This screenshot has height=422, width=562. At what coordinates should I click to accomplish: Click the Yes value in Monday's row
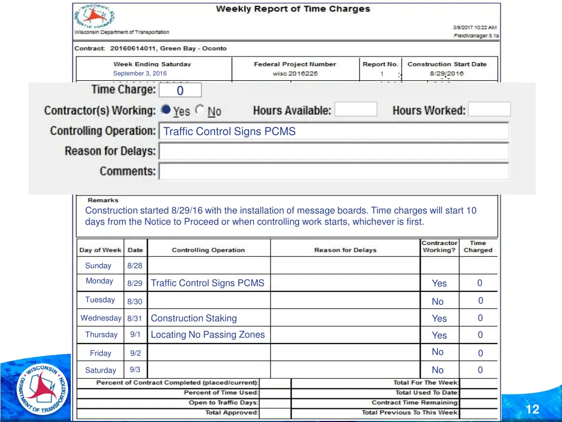(x=440, y=284)
